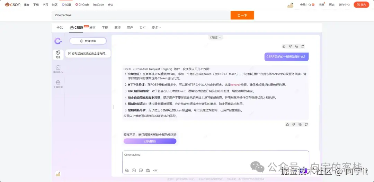The height and width of the screenshot is (182, 374).
Task: Click the orange 发布 button
Action: pos(361,4)
